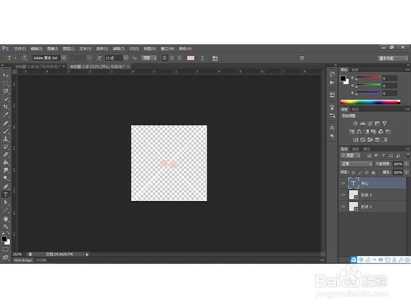Click the Create Warped Text icon
Viewport: 411px width, 308px height.
tap(202, 58)
